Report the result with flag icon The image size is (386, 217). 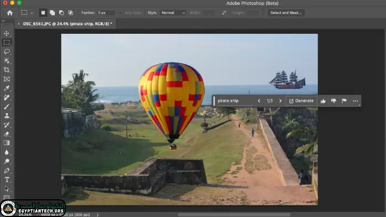[344, 101]
